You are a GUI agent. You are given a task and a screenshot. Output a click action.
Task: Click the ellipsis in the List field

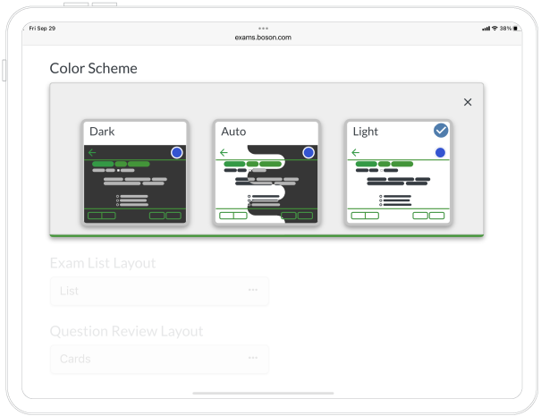pos(253,290)
